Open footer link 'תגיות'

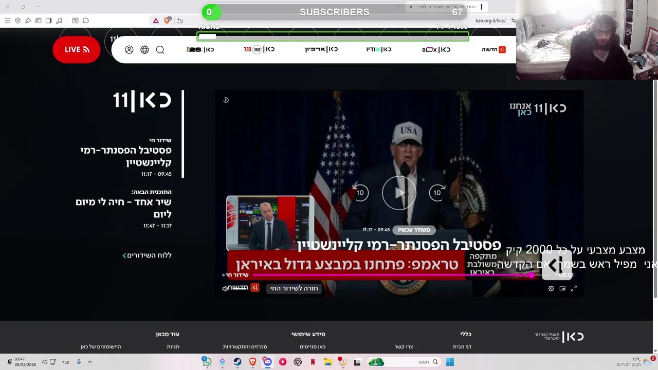[x=173, y=347]
